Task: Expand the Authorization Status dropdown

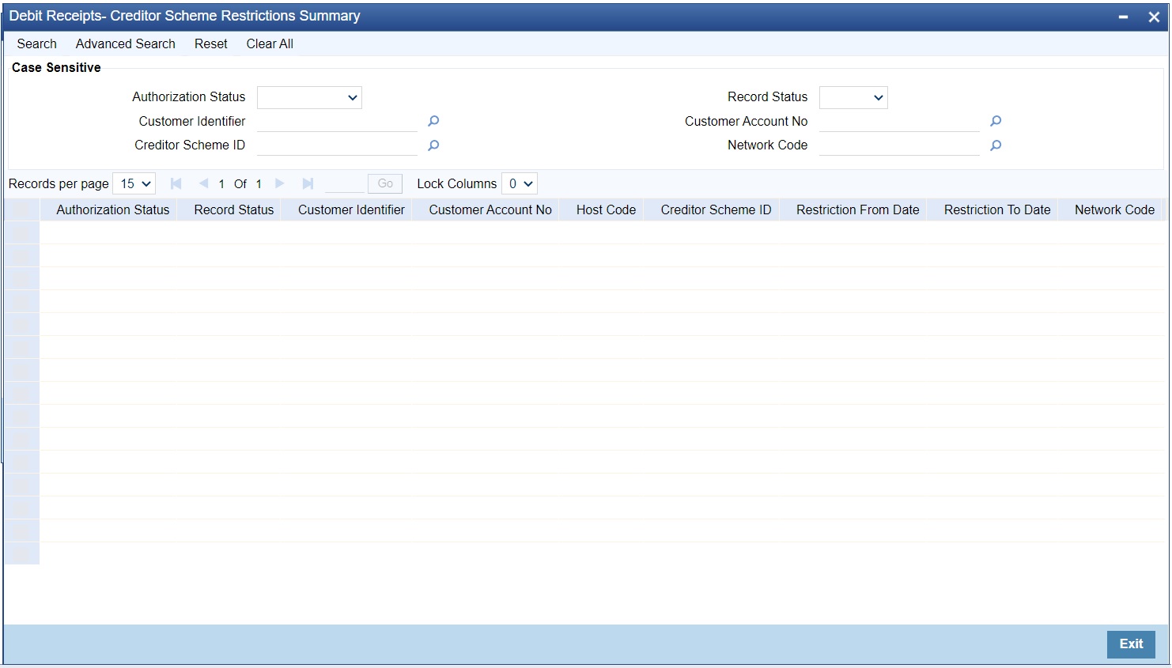Action: (x=309, y=97)
